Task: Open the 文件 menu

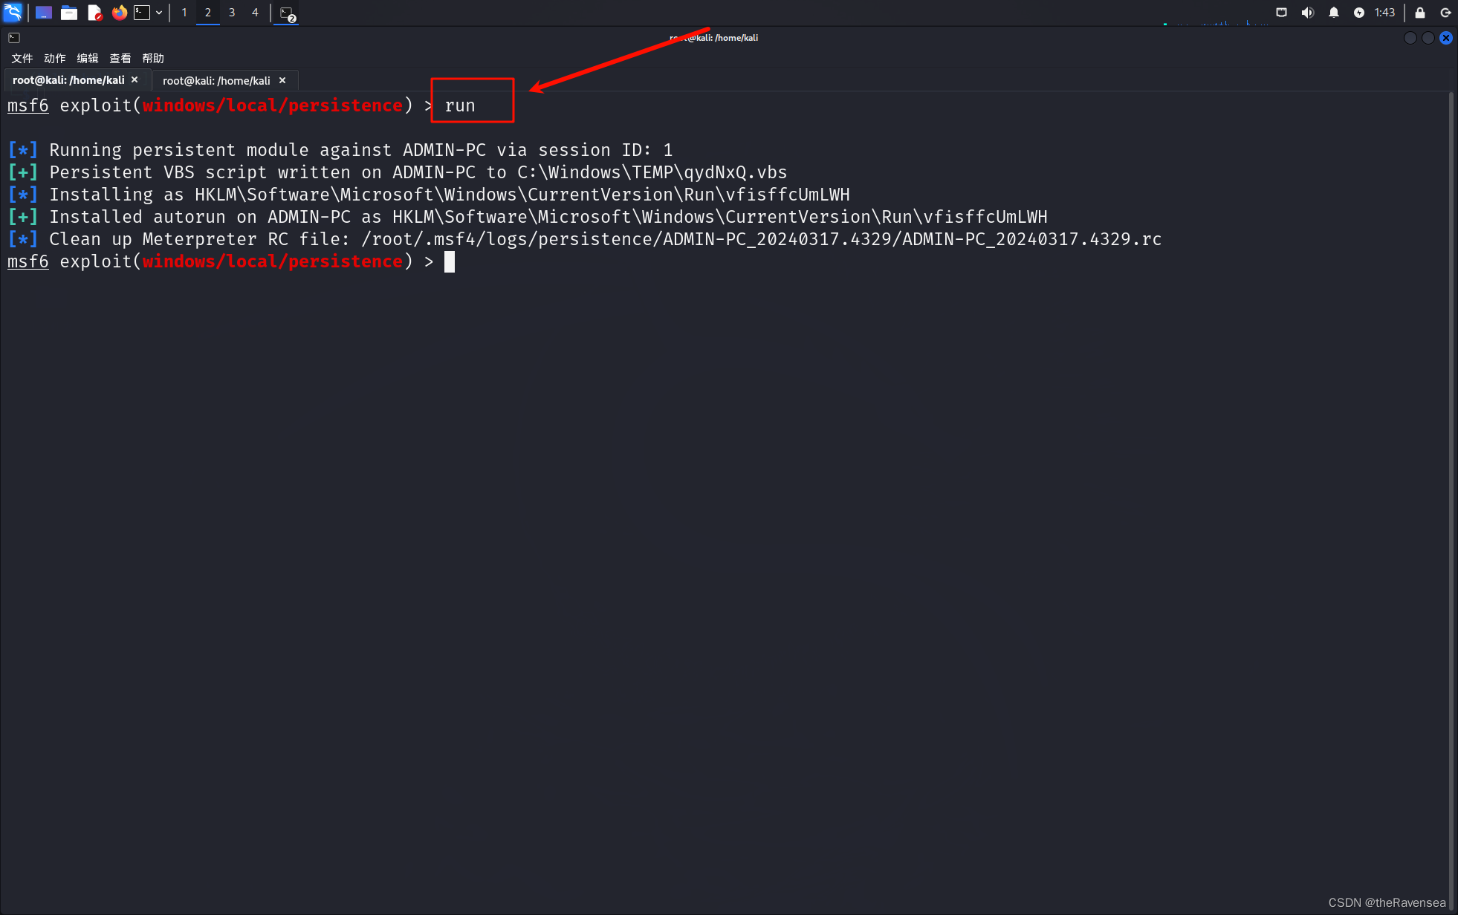Action: pos(22,59)
